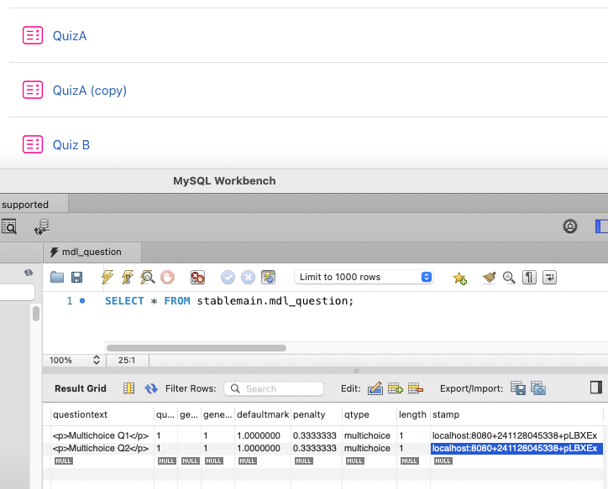
Task: Export the recordset to an external file
Action: 517,388
